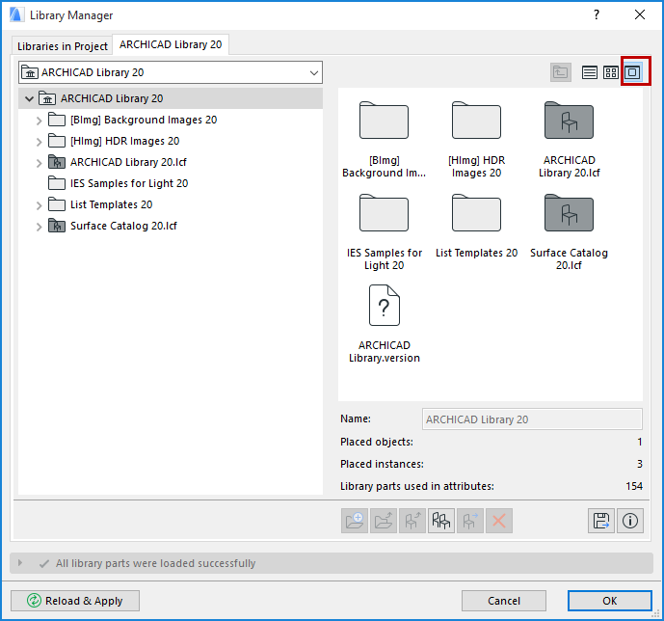Click 'Library parts used in attributes:' label
The image size is (664, 621).
[417, 486]
